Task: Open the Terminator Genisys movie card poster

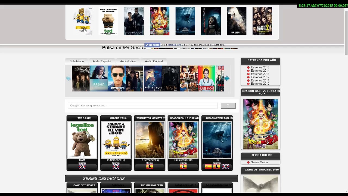Action: [150, 140]
